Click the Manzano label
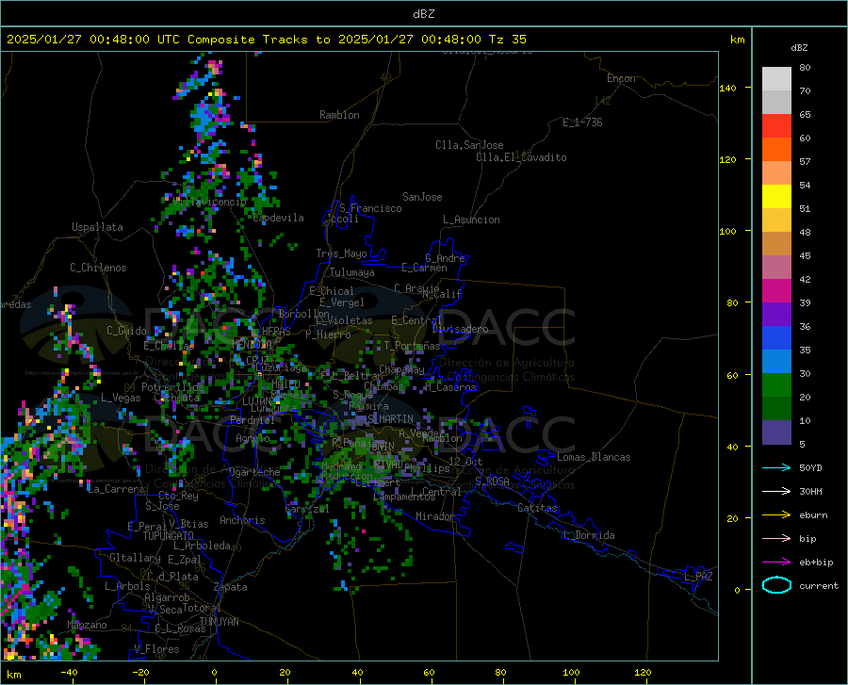 pyautogui.click(x=87, y=625)
